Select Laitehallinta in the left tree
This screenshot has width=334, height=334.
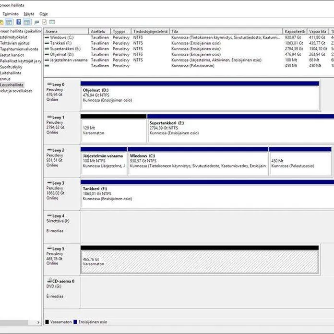coord(11,72)
